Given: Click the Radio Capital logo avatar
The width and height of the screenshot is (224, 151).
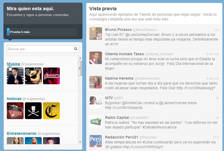Looking at the screenshot, I should (x=96, y=121).
